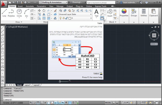Click the [2D Wireframe] visual style control
The image size is (162, 105).
[21, 27]
